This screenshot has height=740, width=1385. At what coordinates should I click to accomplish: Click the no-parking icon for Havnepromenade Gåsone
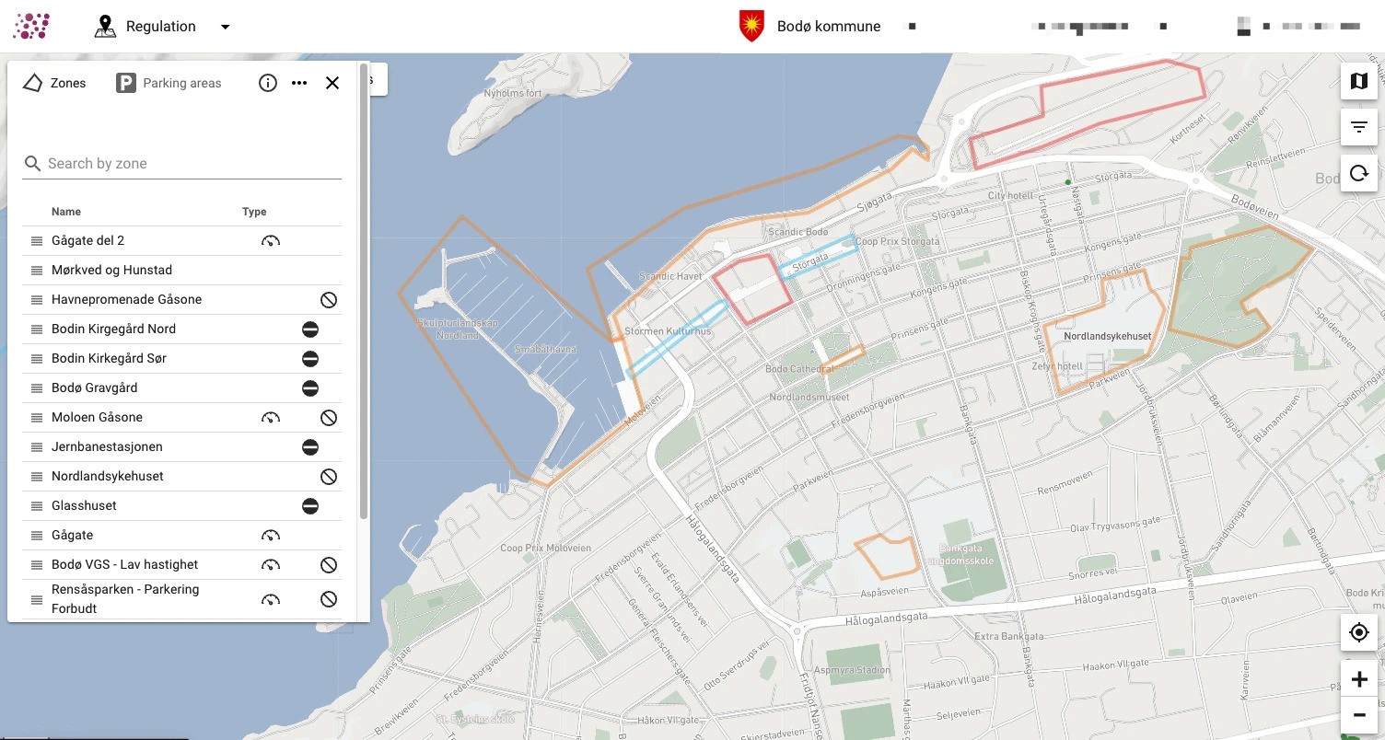coord(329,299)
